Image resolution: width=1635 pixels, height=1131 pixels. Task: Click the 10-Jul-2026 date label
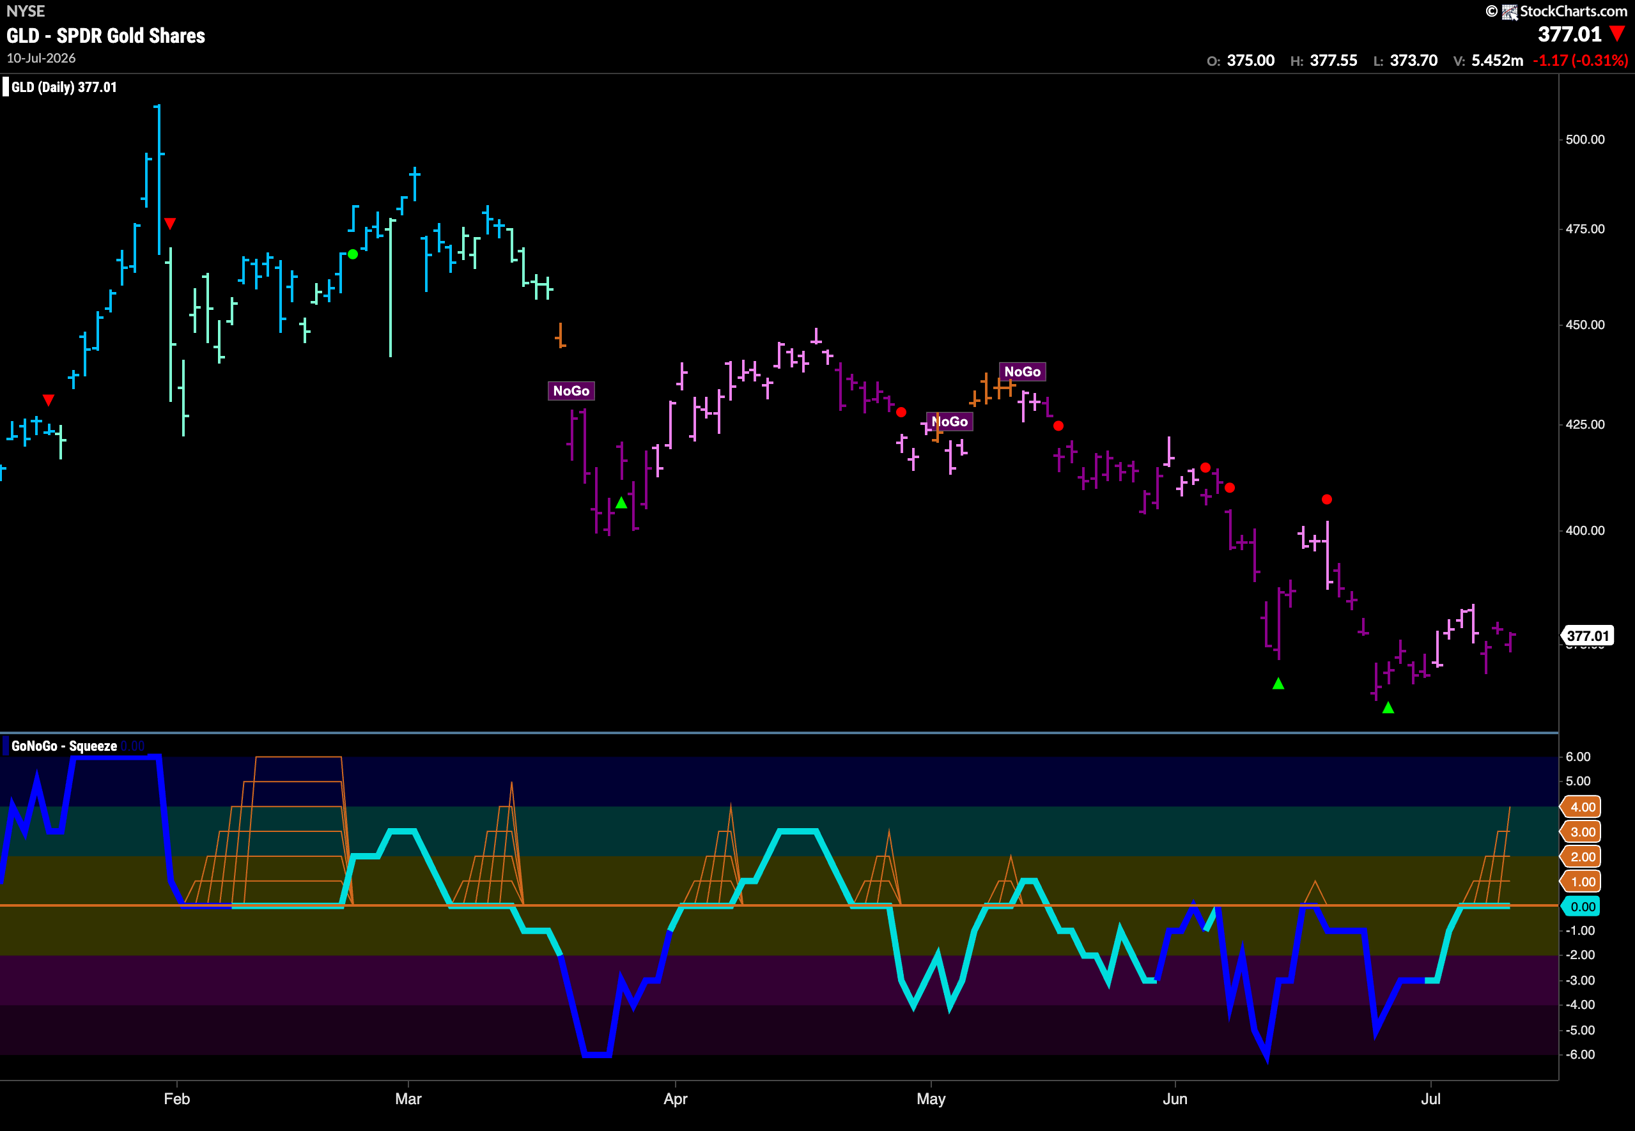pos(41,58)
